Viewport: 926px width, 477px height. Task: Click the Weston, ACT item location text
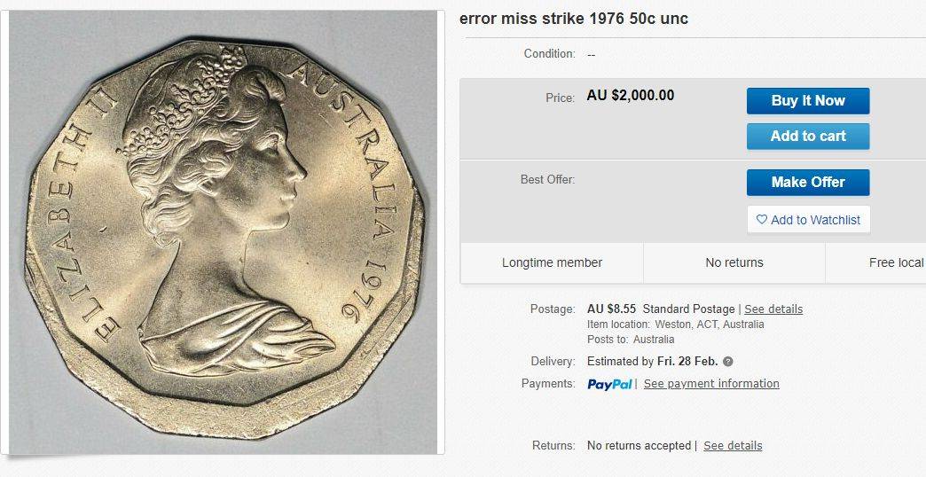710,325
